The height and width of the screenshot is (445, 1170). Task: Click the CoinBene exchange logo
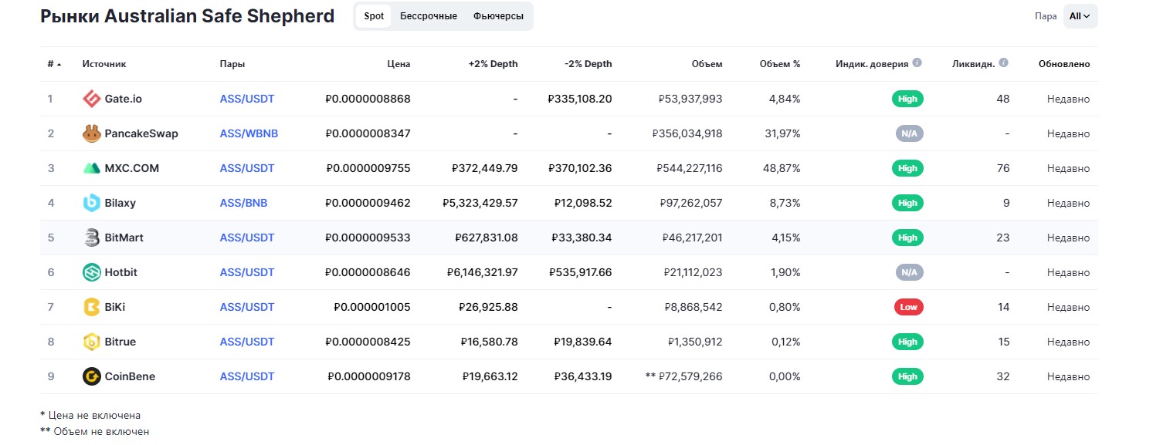(92, 376)
